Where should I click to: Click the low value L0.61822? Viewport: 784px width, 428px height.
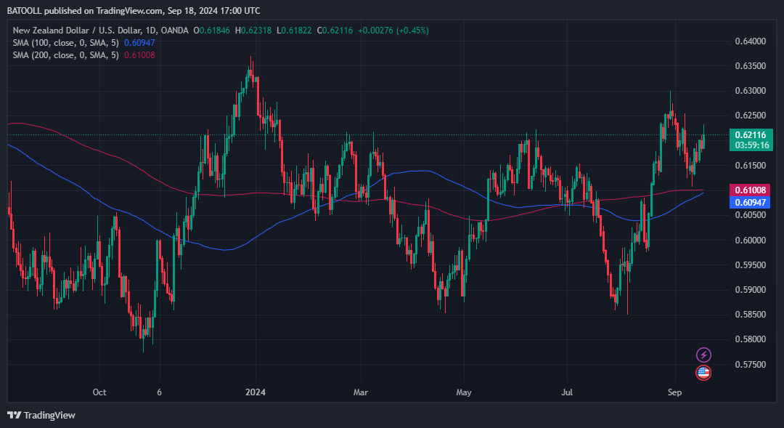294,30
